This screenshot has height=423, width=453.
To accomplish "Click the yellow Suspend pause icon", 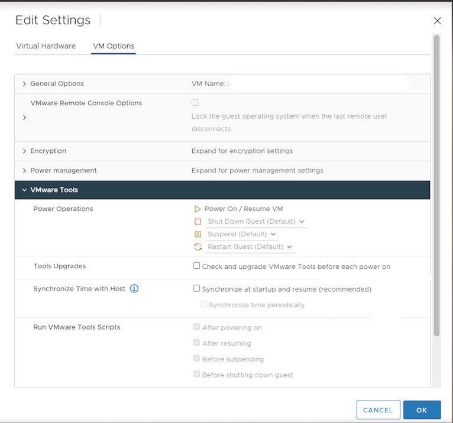I will (x=198, y=235).
